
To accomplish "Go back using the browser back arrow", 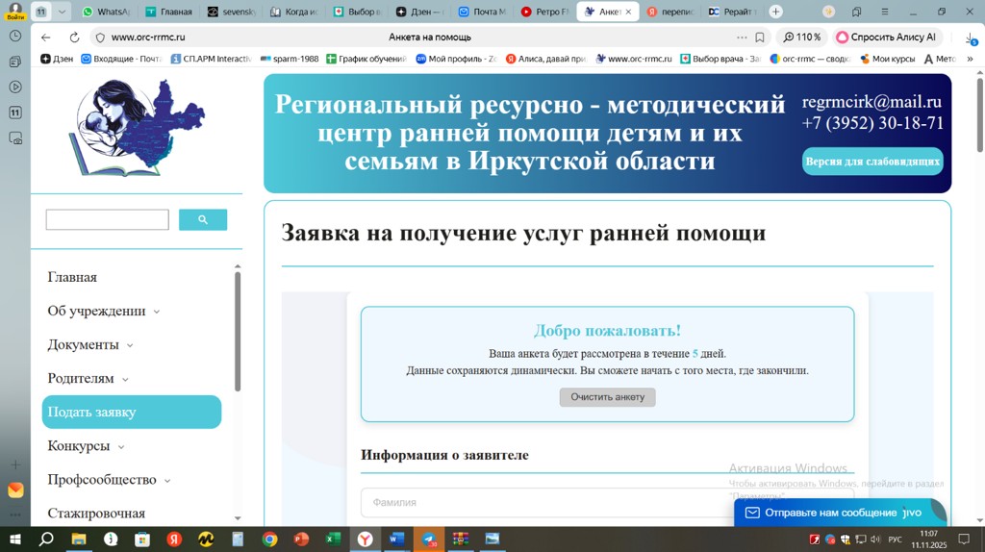I will (x=45, y=38).
